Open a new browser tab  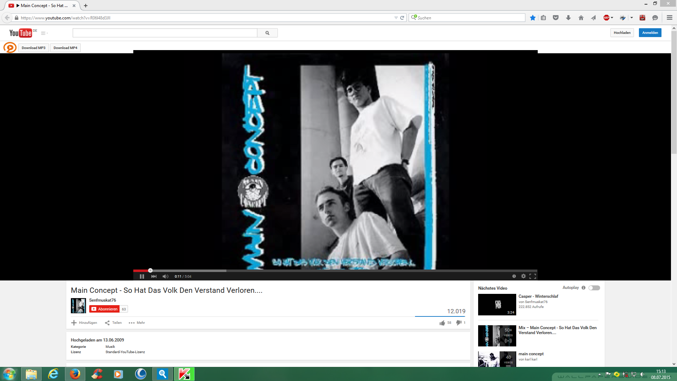(86, 6)
